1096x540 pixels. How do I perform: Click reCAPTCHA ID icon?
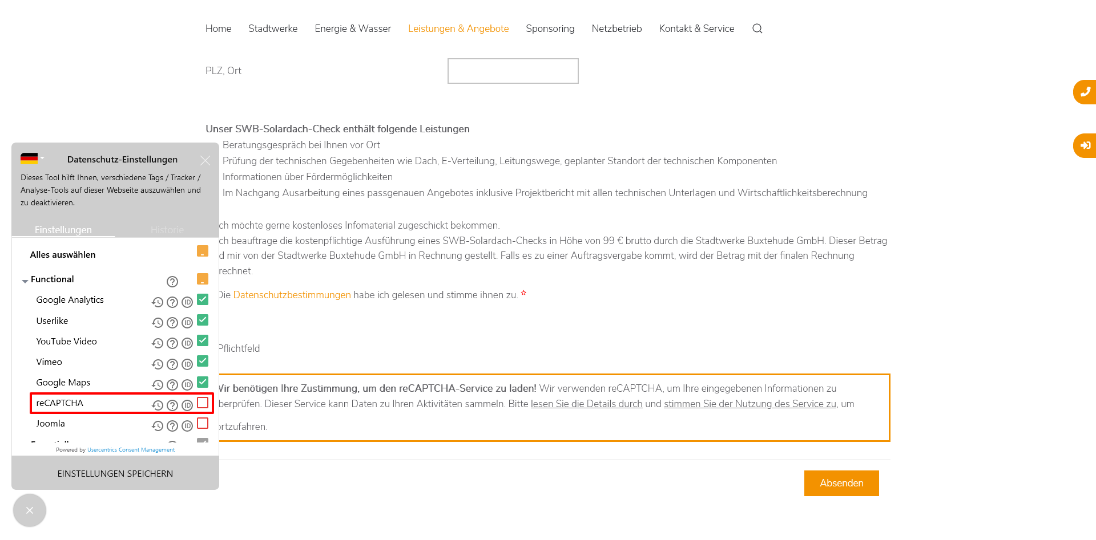pos(187,405)
